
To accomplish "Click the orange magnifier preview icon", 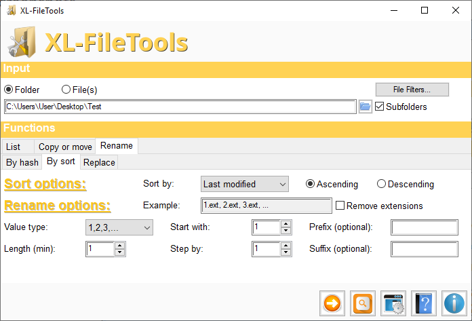I will 363,303.
